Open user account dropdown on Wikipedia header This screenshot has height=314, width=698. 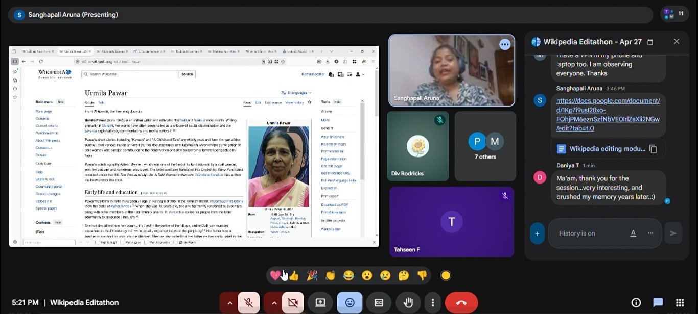coord(360,74)
